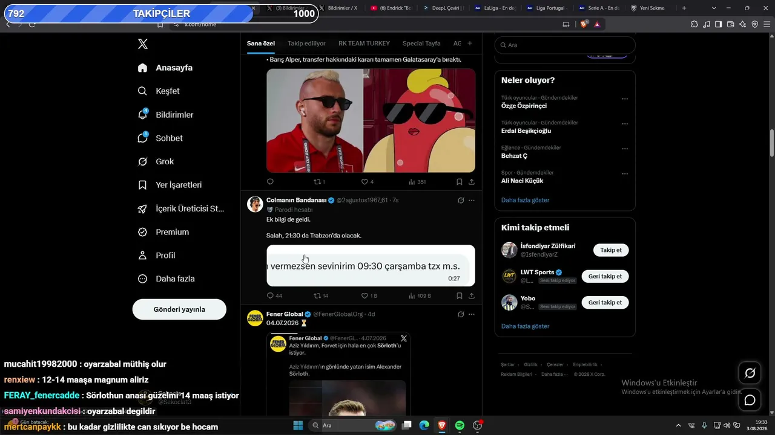Open Special Tayfa list tab
Viewport: 775px width, 435px height.
click(x=421, y=43)
